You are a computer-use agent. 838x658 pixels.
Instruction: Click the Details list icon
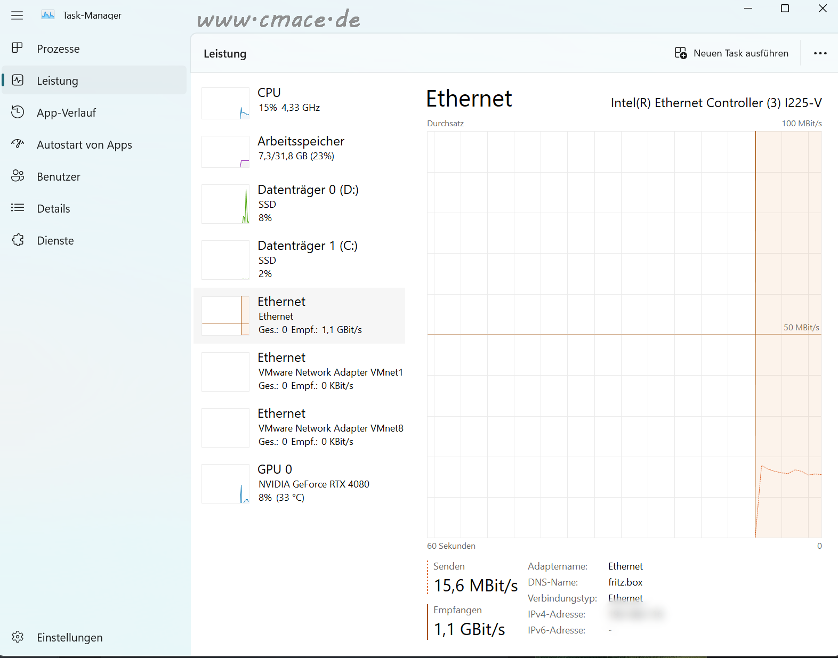(x=18, y=208)
